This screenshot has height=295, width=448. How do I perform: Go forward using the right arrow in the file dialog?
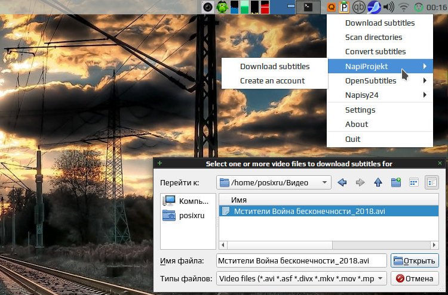click(x=360, y=182)
